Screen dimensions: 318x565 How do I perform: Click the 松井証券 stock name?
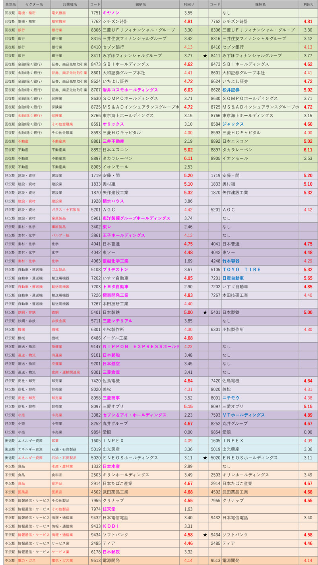pos(231,90)
